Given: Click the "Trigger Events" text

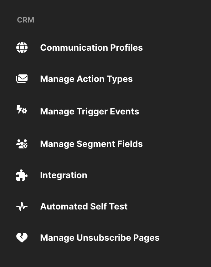Looking at the screenshot, I should 108,111.
